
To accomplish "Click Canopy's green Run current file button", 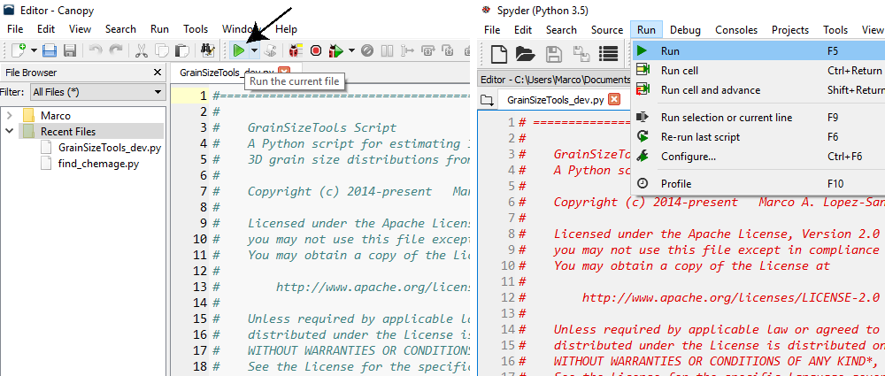I will coord(239,50).
